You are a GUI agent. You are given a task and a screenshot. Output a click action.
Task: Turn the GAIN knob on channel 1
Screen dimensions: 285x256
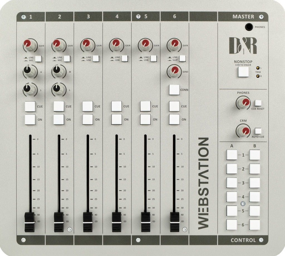29,45
